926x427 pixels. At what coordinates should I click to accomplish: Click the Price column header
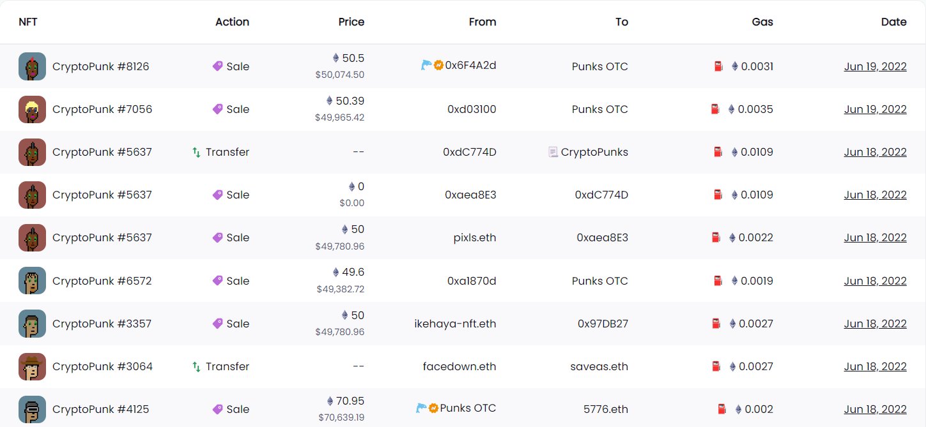(x=351, y=22)
